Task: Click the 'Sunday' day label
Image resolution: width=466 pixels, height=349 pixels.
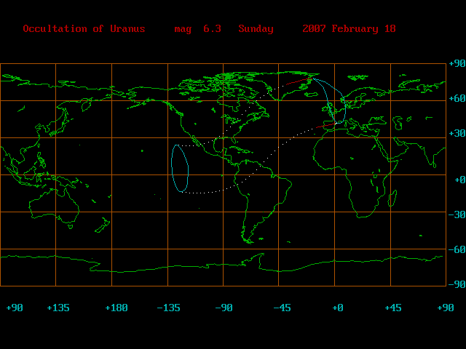Action: 256,29
